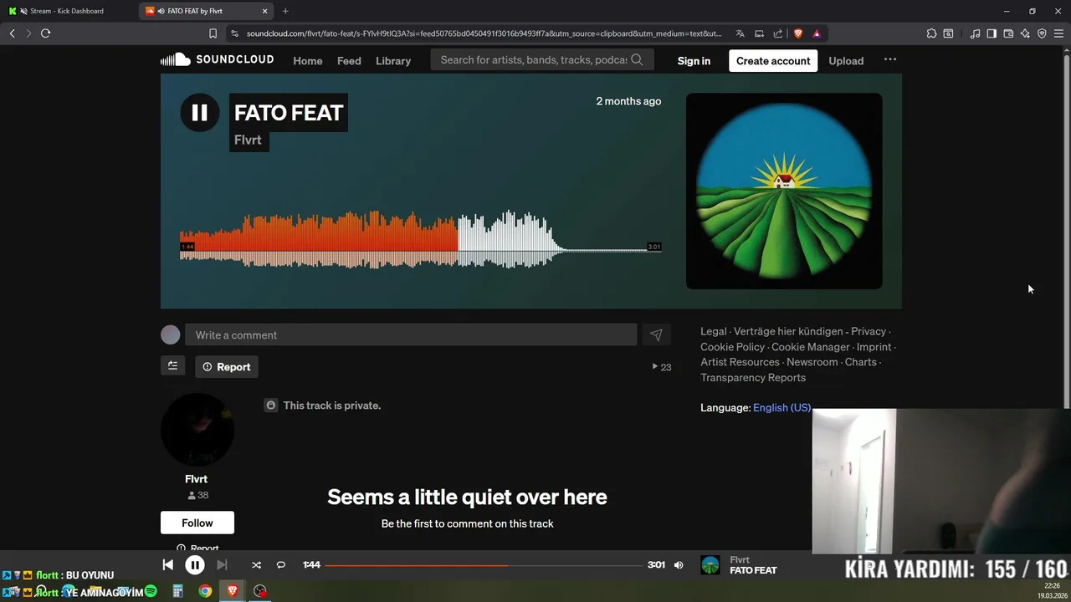Go back with browser back arrow
Screen dimensions: 1071x602
coord(12,33)
